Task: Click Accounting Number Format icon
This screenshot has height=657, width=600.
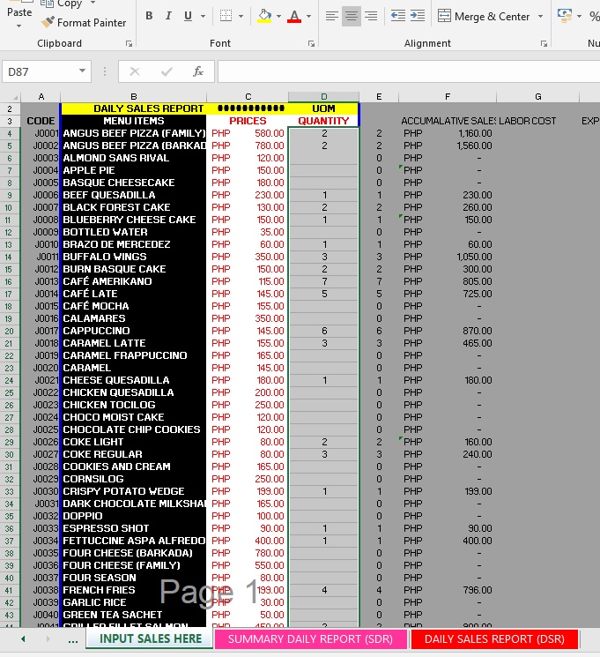Action: coord(565,16)
